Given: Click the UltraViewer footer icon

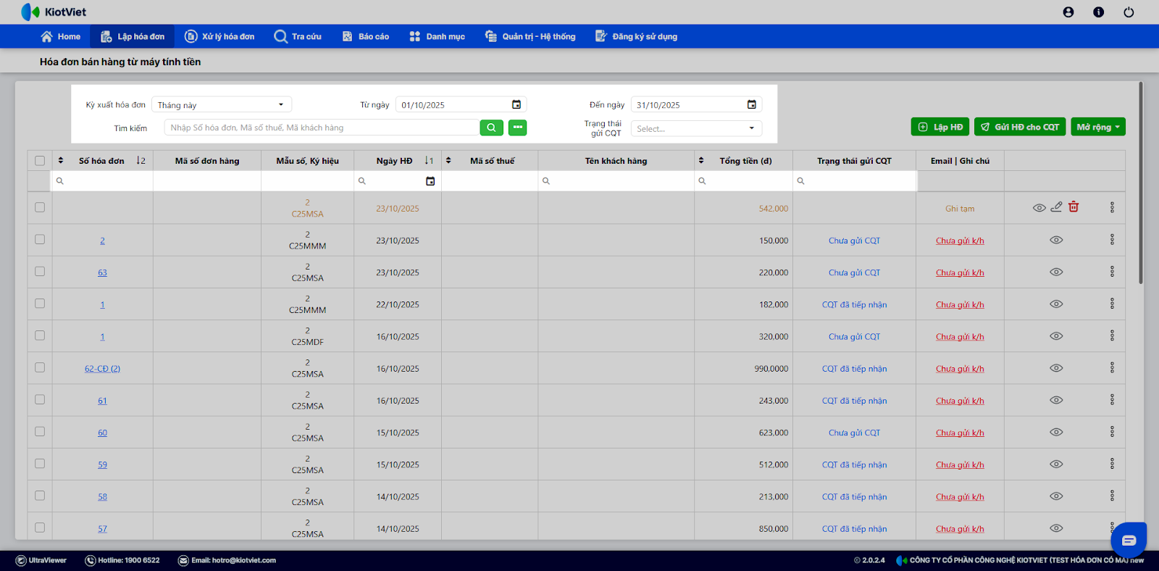Looking at the screenshot, I should (21, 560).
